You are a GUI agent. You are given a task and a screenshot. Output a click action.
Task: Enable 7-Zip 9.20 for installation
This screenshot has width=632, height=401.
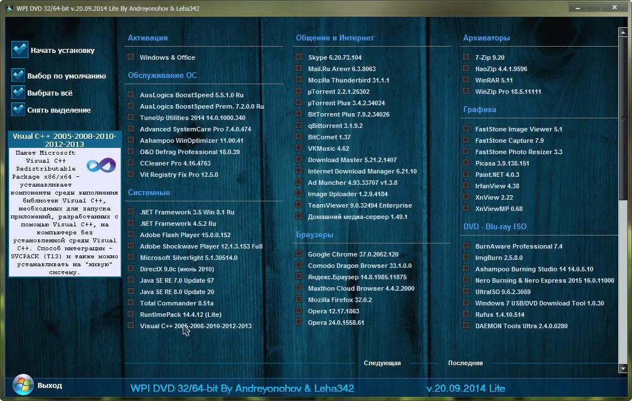[x=466, y=57]
